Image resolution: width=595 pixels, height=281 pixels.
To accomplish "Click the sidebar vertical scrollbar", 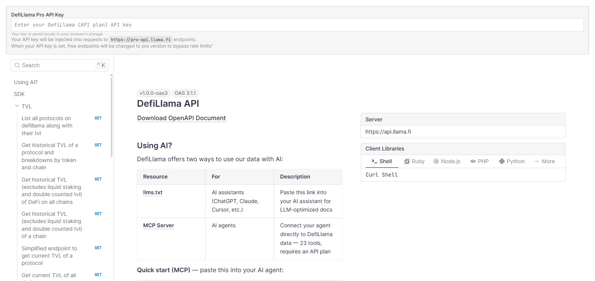I will point(112,117).
